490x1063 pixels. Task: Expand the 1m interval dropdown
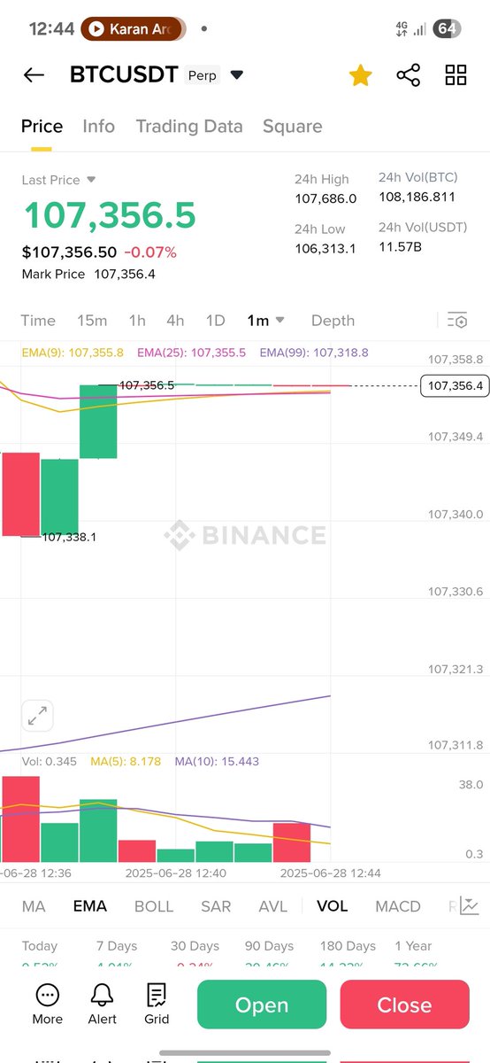(x=266, y=321)
